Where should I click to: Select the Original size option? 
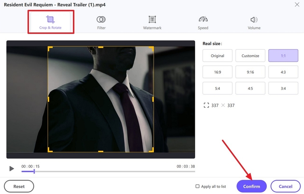pos(217,56)
